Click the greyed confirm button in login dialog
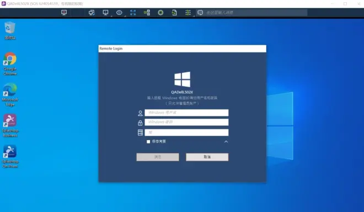The width and height of the screenshot is (364, 212). point(158,157)
